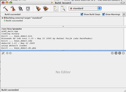Click the yellow minimize window button
126x92 pixels.
(7, 3)
